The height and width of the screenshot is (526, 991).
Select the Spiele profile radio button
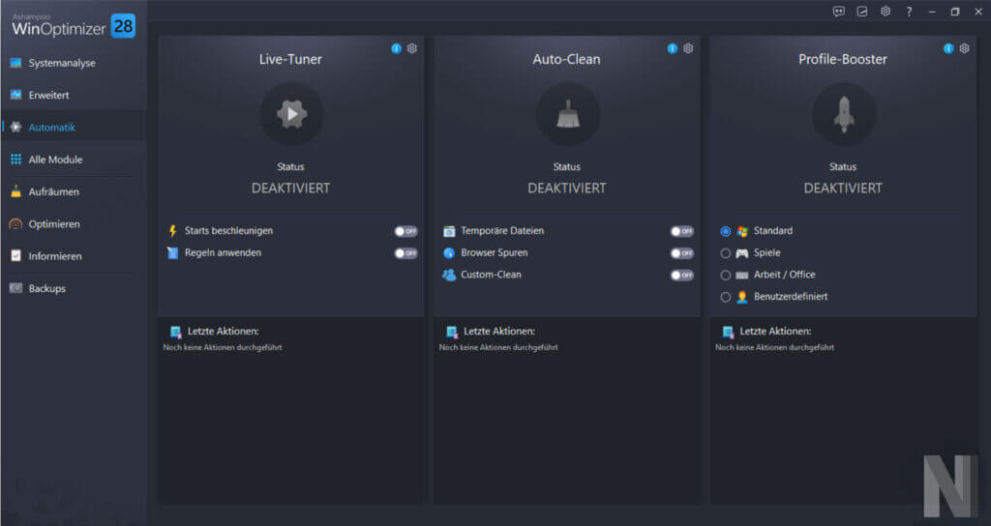click(x=726, y=253)
